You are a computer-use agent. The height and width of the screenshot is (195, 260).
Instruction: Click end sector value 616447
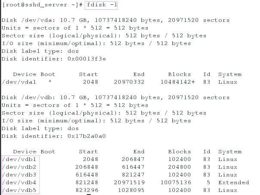pos(133,167)
